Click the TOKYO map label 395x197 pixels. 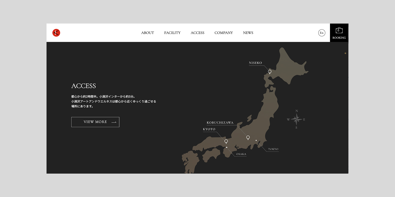[273, 149]
